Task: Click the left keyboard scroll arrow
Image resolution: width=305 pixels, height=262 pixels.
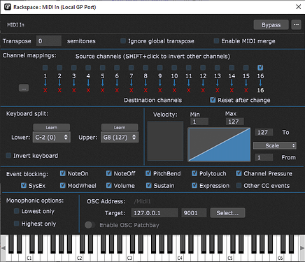Action: pyautogui.click(x=3, y=248)
